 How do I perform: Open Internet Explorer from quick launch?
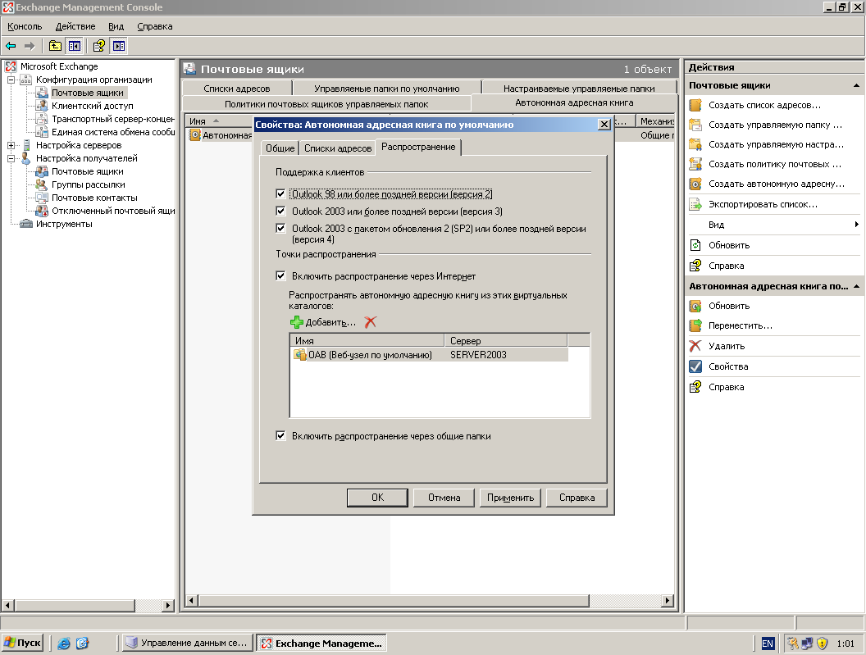point(64,644)
